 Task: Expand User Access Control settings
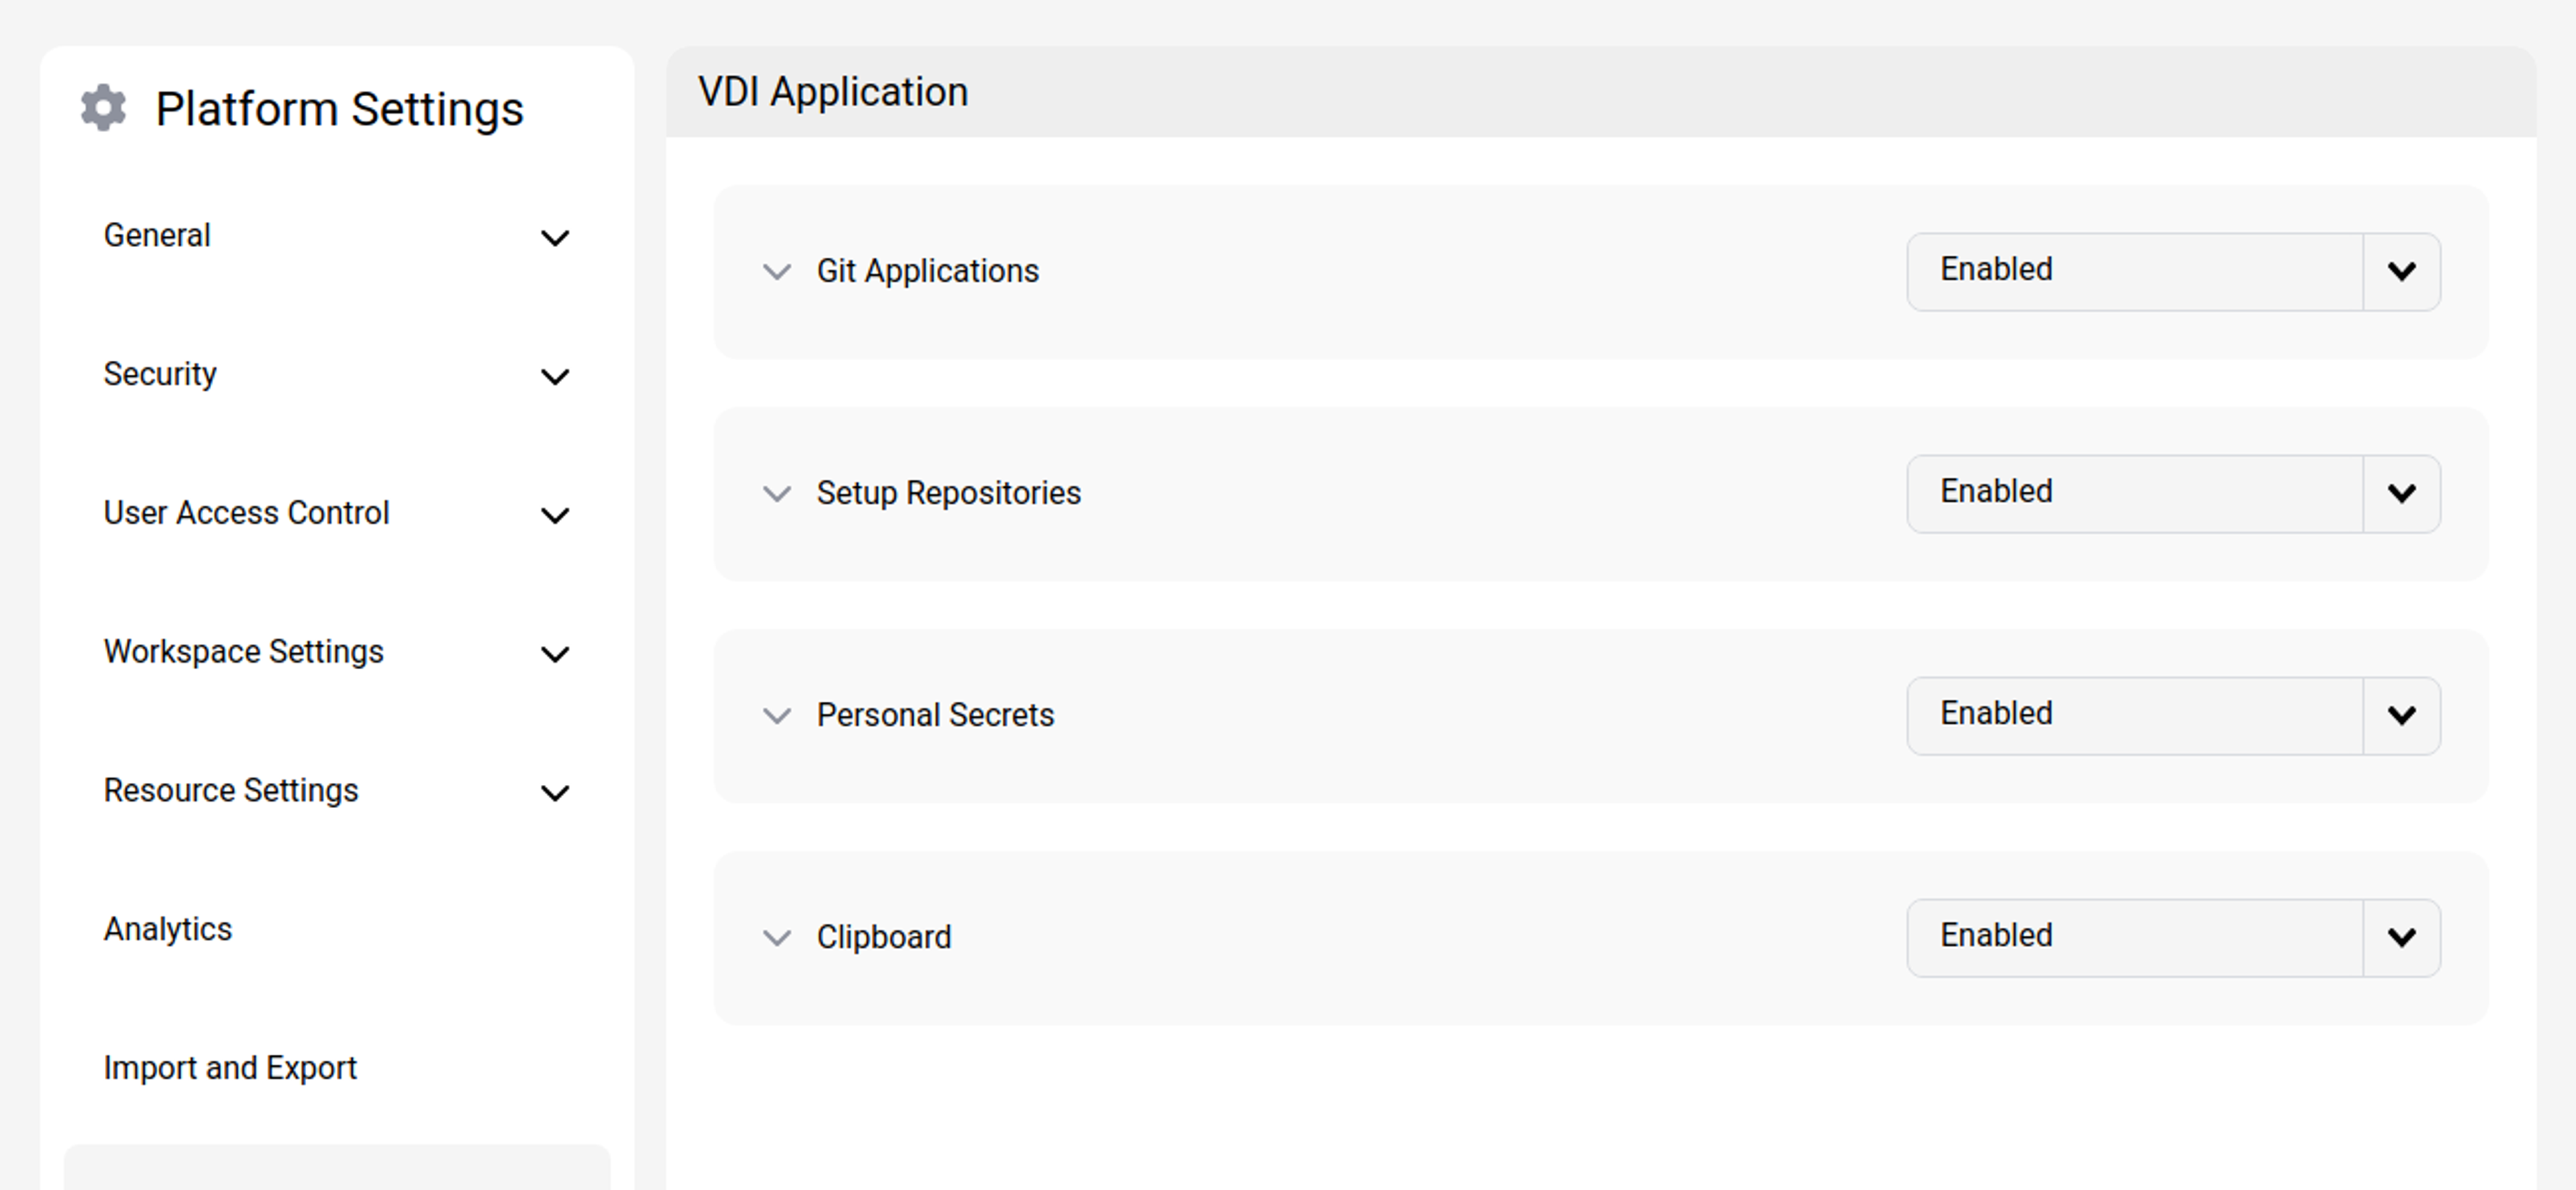(x=557, y=515)
